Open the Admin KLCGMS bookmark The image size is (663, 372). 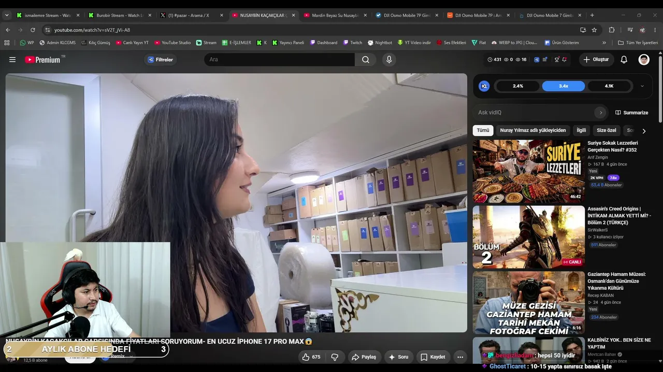[56, 43]
